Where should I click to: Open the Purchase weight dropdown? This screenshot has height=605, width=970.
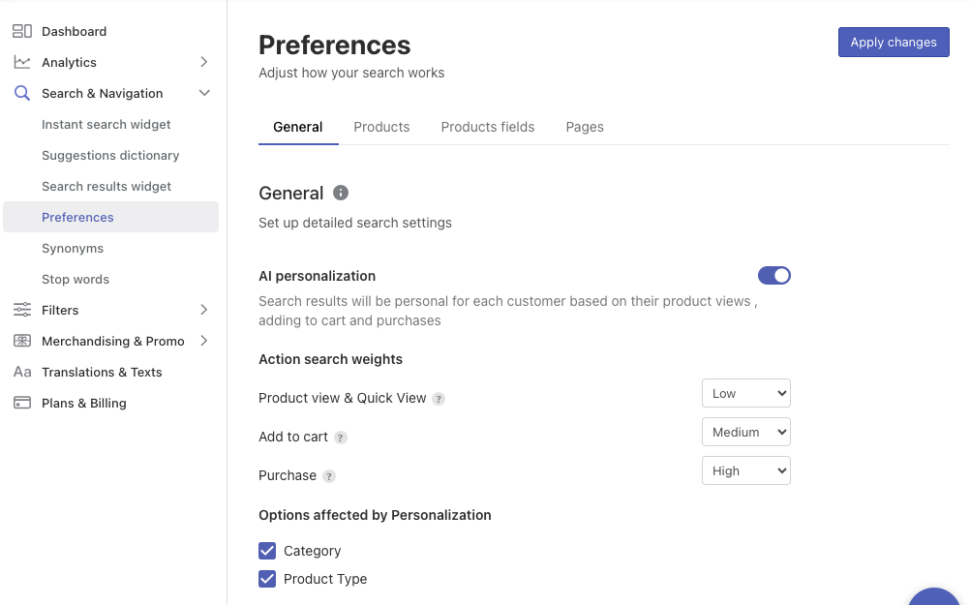745,470
